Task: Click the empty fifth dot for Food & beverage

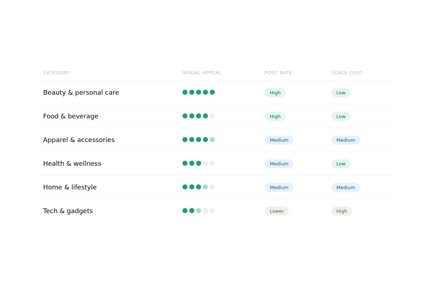Action: tap(212, 116)
